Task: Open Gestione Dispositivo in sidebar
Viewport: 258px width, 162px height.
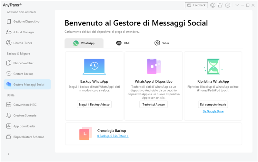Action: click(27, 21)
